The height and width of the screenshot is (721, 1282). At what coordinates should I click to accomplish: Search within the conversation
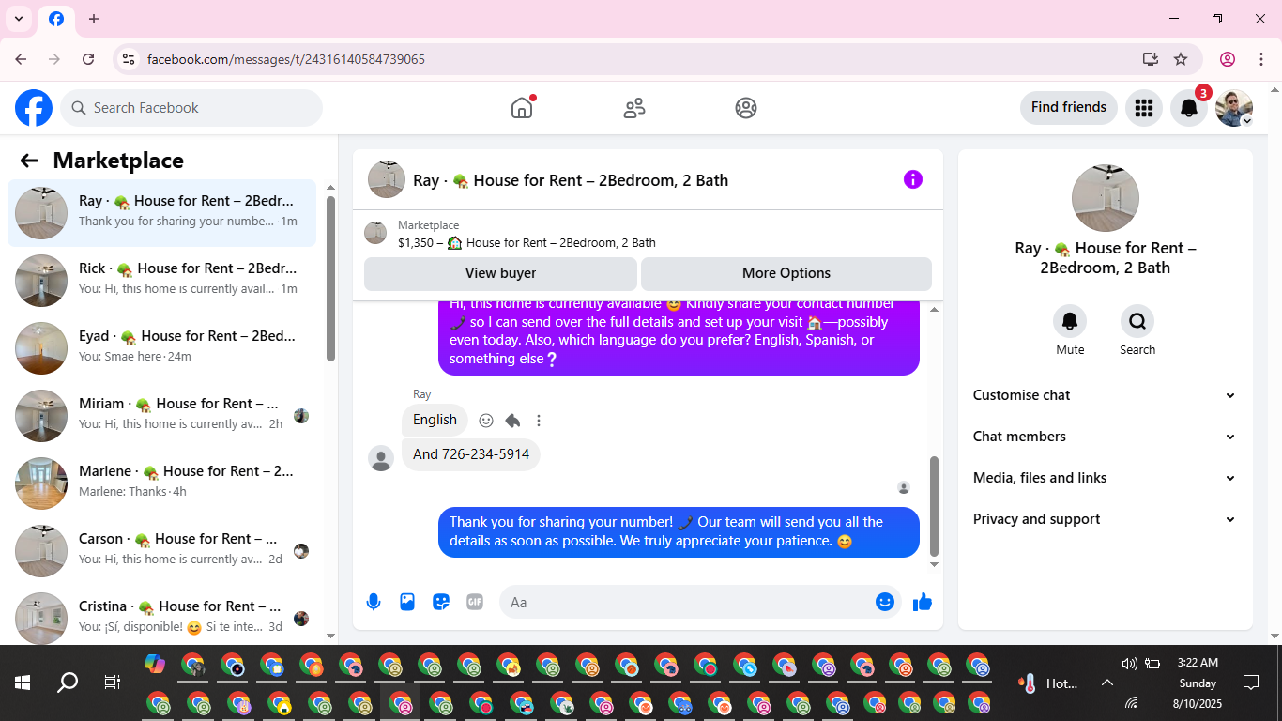(1137, 322)
